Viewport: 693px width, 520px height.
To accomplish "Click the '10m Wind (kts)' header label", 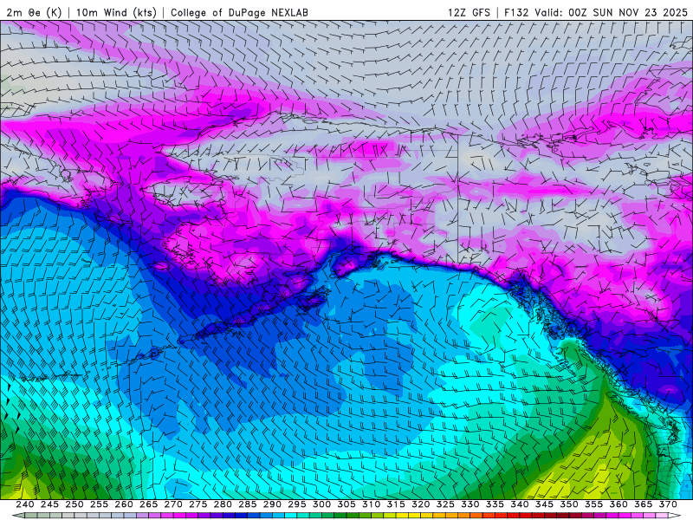I will 116,12.
